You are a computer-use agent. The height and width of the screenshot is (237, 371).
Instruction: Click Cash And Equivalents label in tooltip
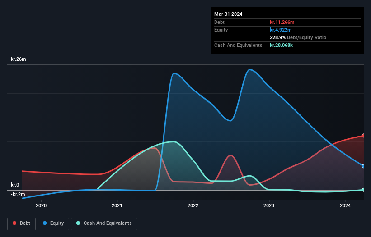click(x=238, y=45)
